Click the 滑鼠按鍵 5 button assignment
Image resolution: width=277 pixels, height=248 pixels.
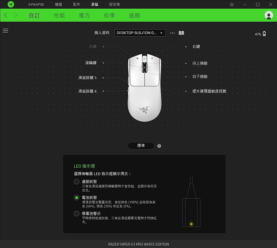click(x=87, y=78)
